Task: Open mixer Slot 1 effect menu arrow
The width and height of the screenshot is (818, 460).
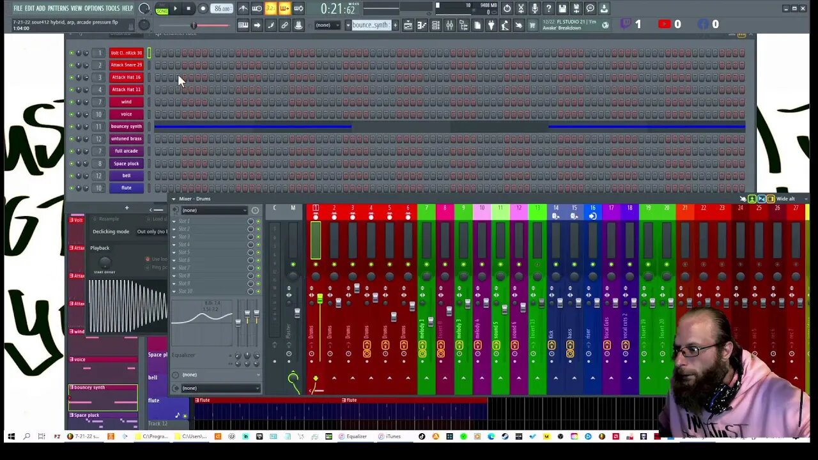Action: pyautogui.click(x=174, y=221)
